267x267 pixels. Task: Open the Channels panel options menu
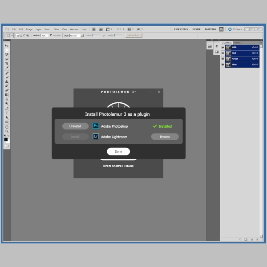261,43
